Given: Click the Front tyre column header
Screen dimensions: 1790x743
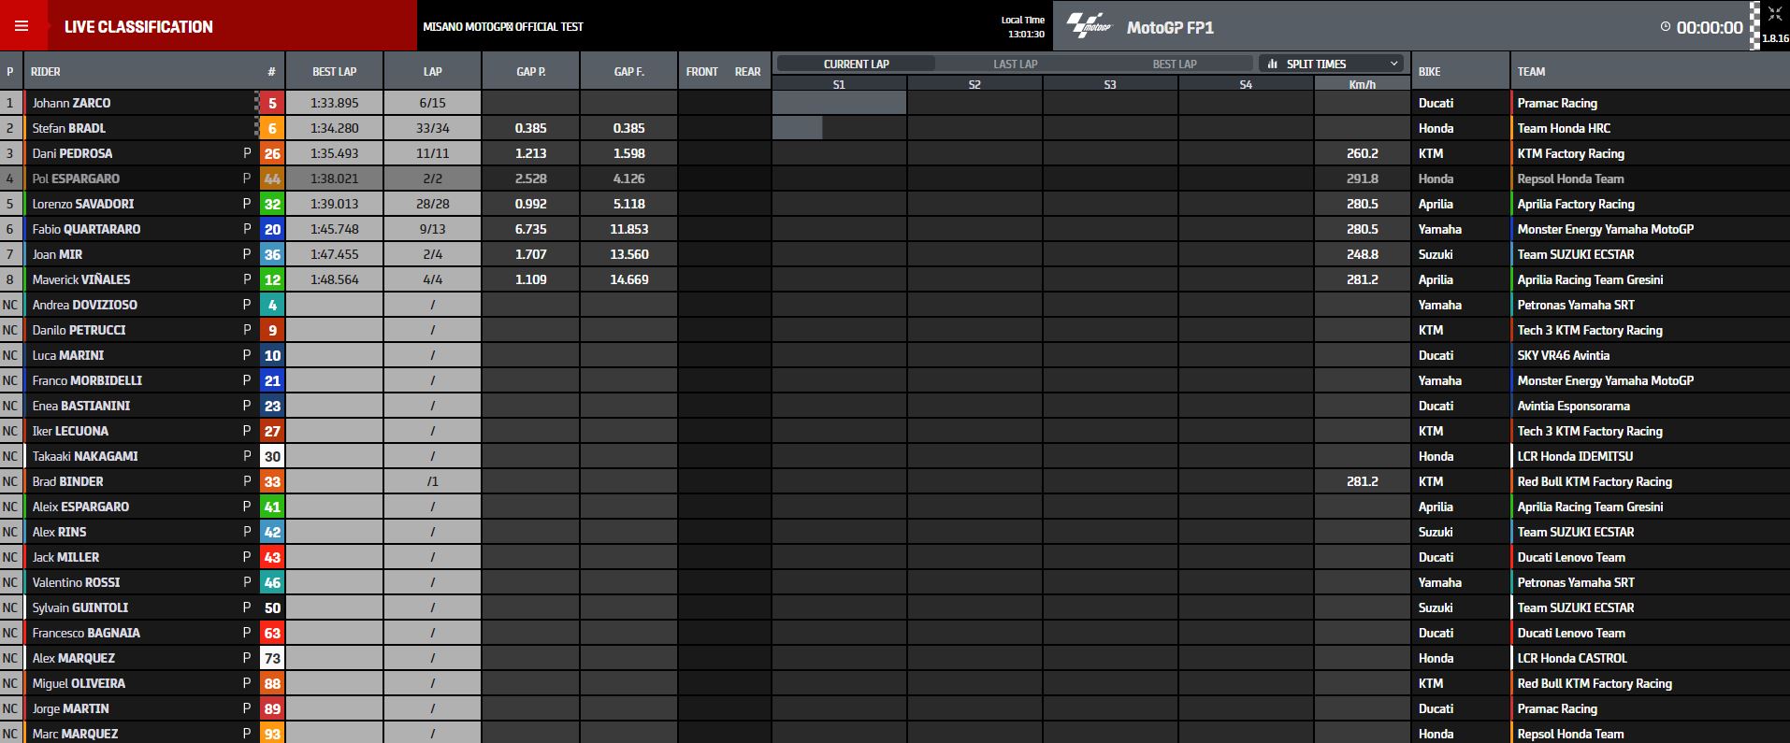Looking at the screenshot, I should click(x=702, y=72).
